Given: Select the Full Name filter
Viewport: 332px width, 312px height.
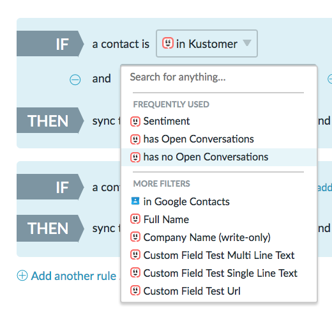Looking at the screenshot, I should click(x=218, y=219).
